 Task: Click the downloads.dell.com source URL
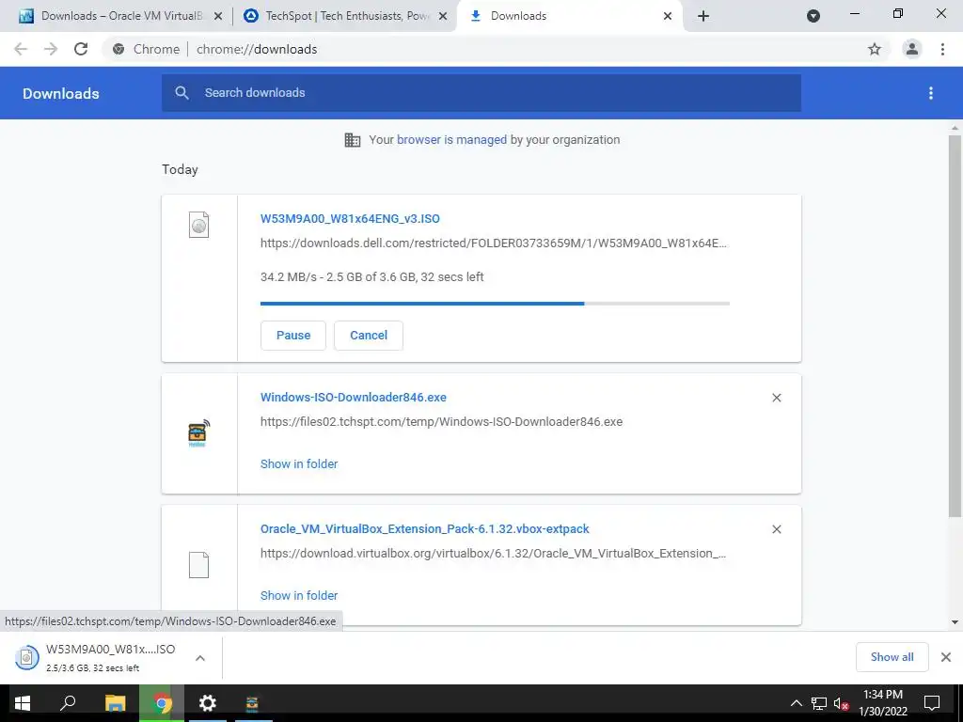tap(493, 243)
